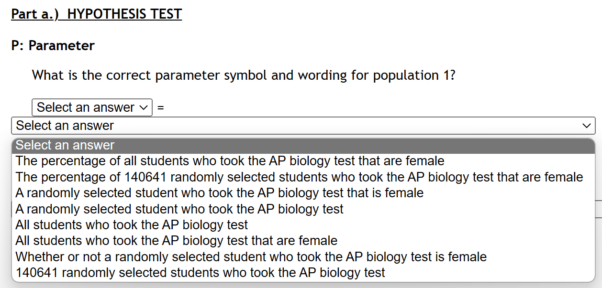
Task: Click the chevron on the symbol dropdown
Action: coord(143,107)
